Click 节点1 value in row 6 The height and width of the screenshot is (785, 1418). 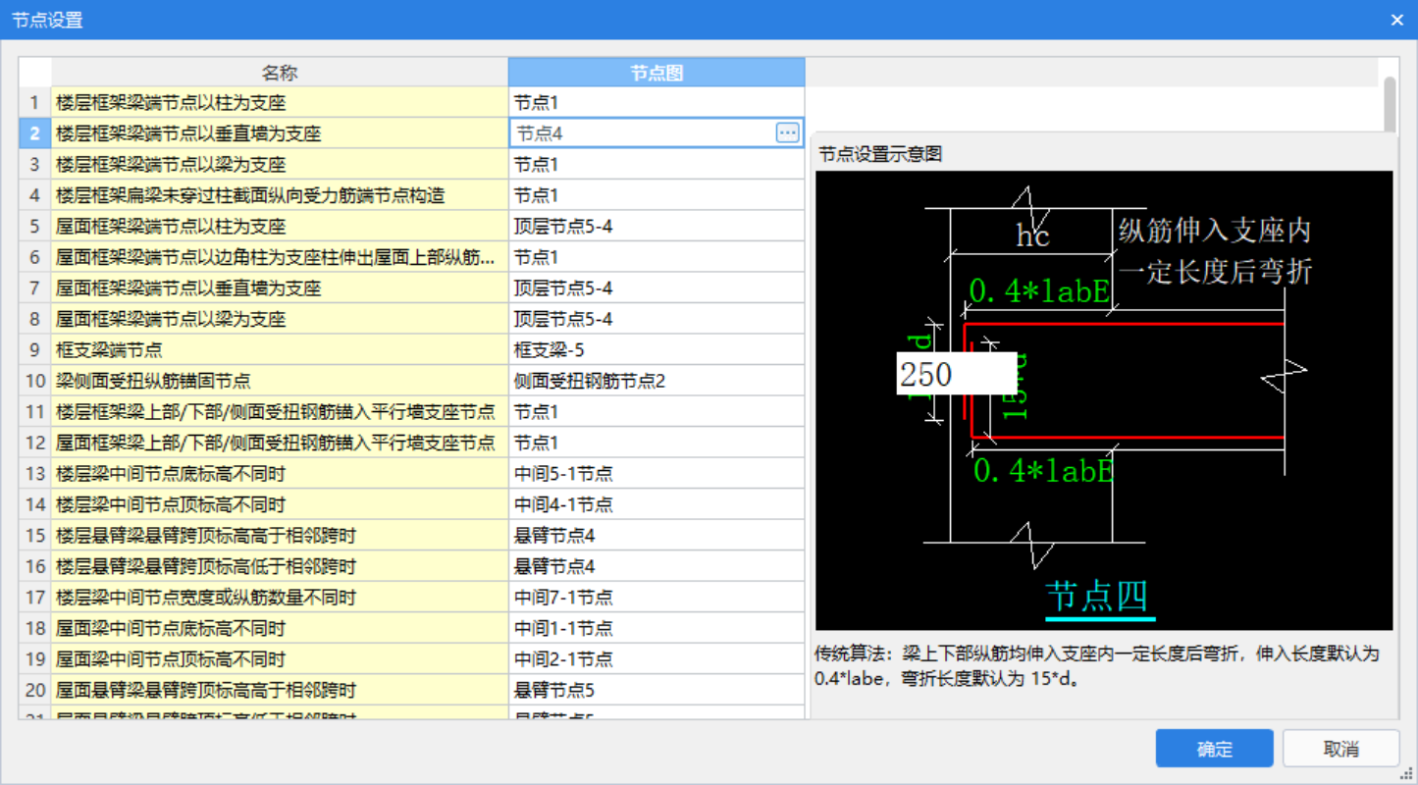656,257
